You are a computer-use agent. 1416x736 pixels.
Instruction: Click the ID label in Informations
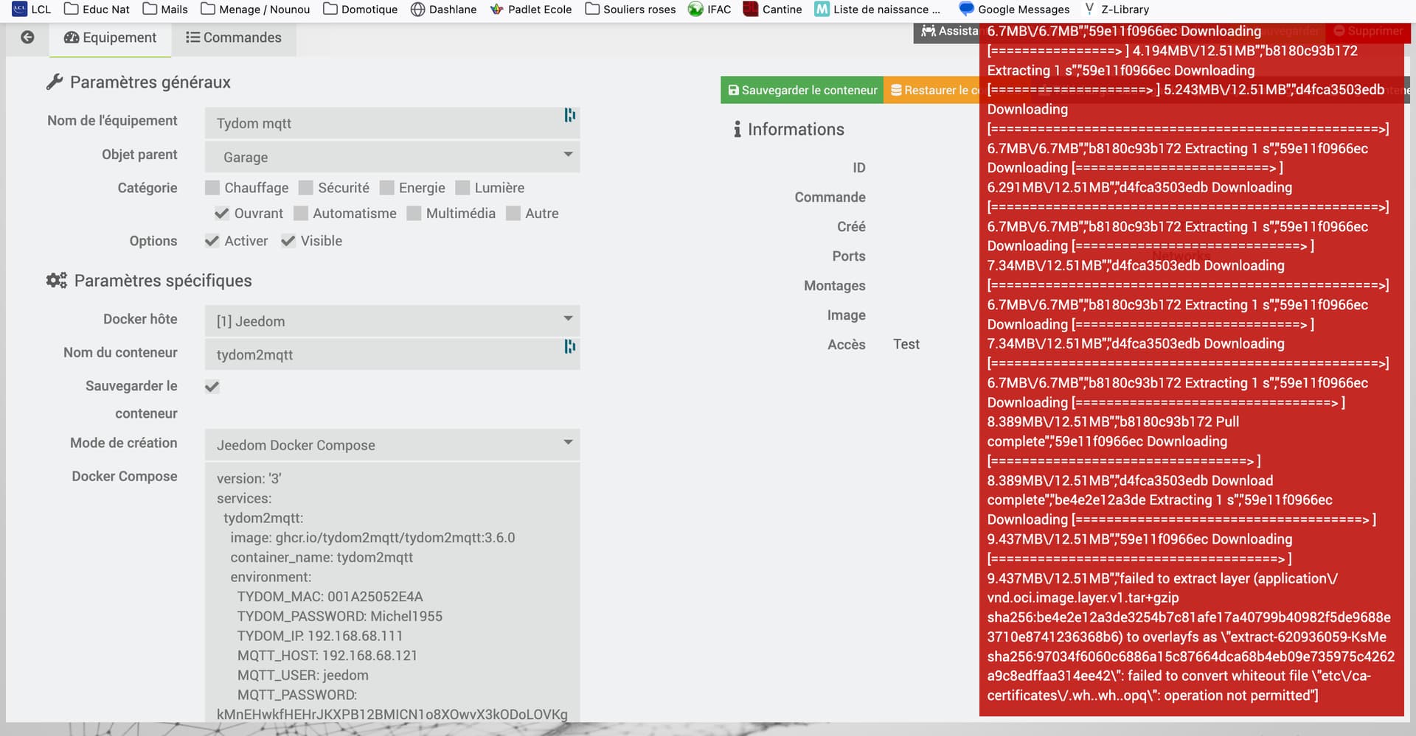859,168
